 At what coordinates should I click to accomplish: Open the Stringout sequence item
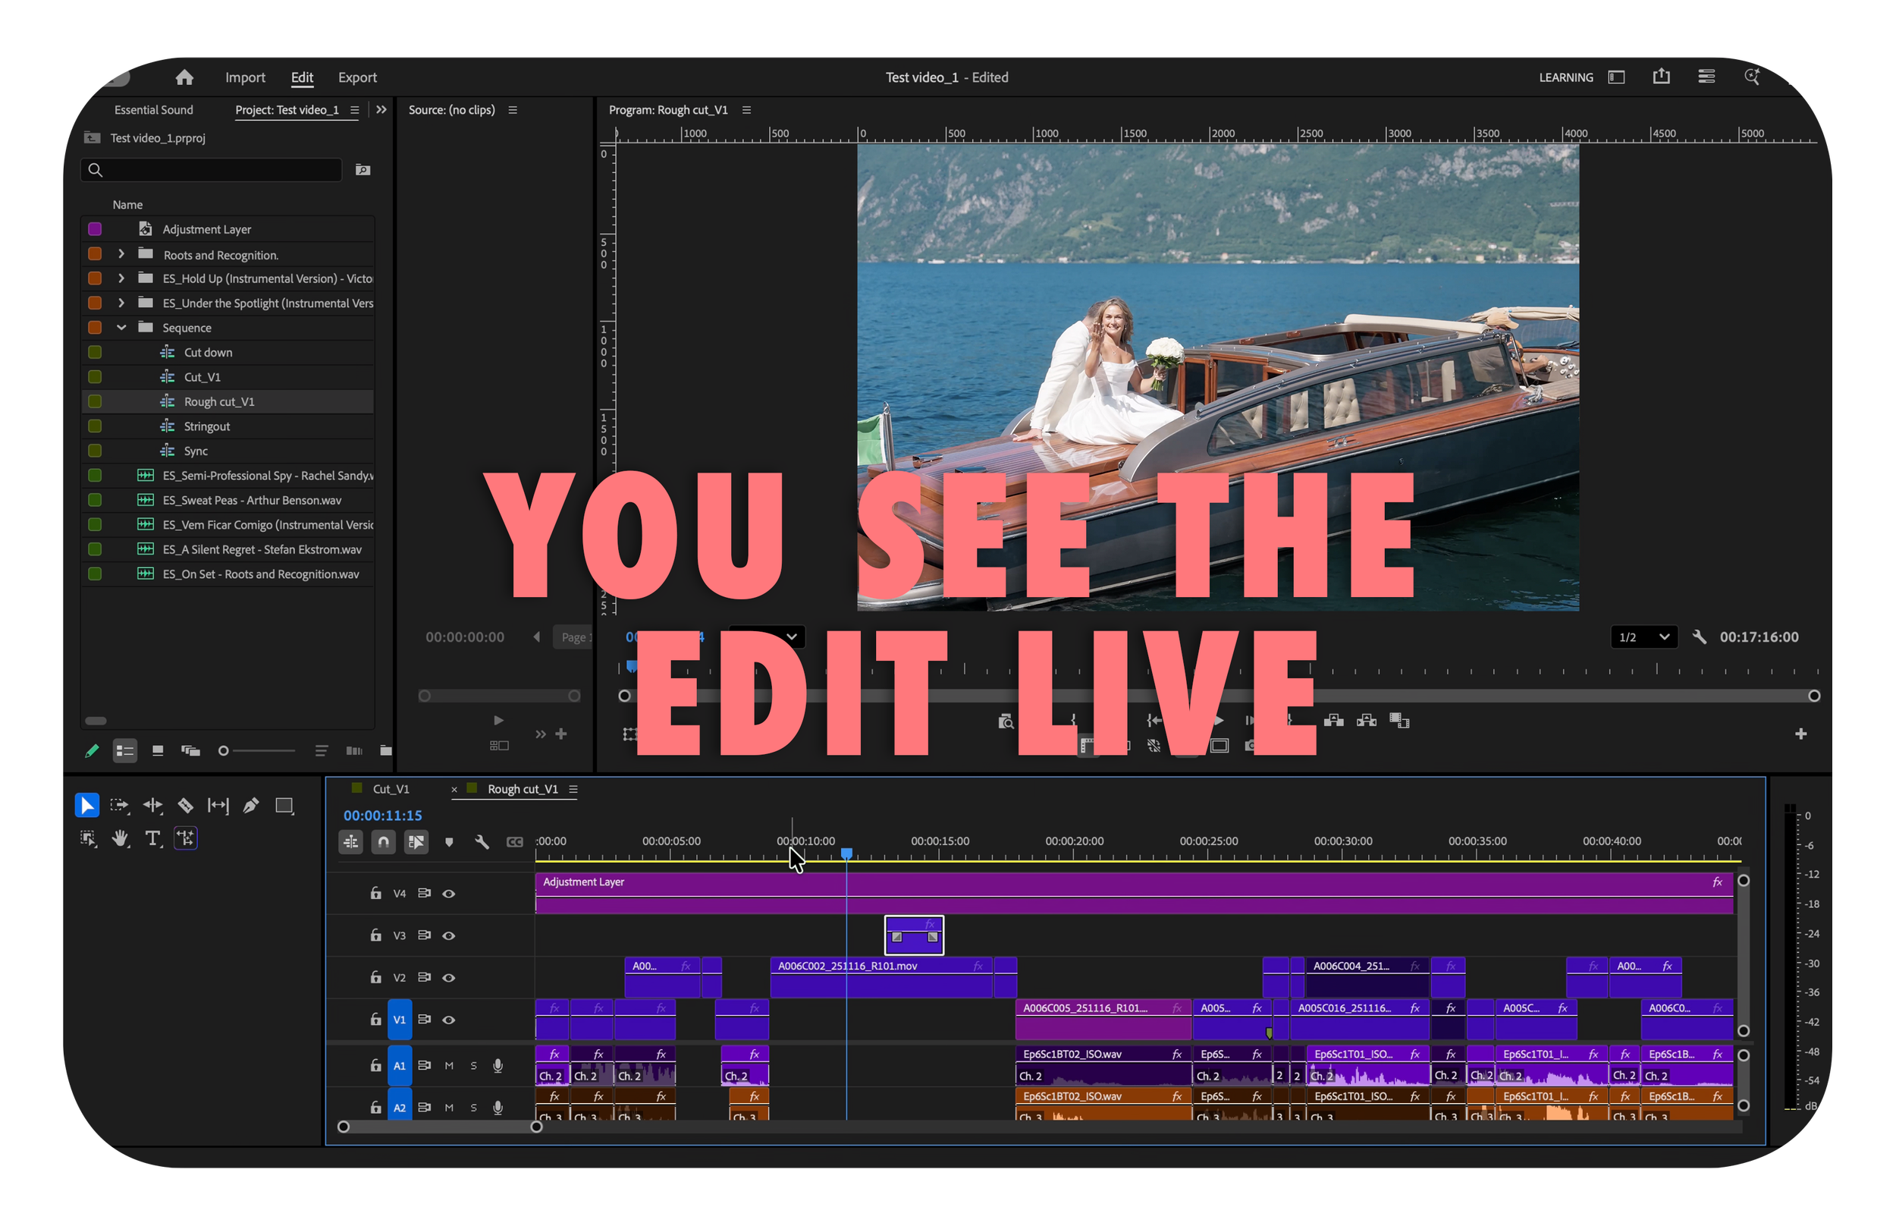[207, 426]
